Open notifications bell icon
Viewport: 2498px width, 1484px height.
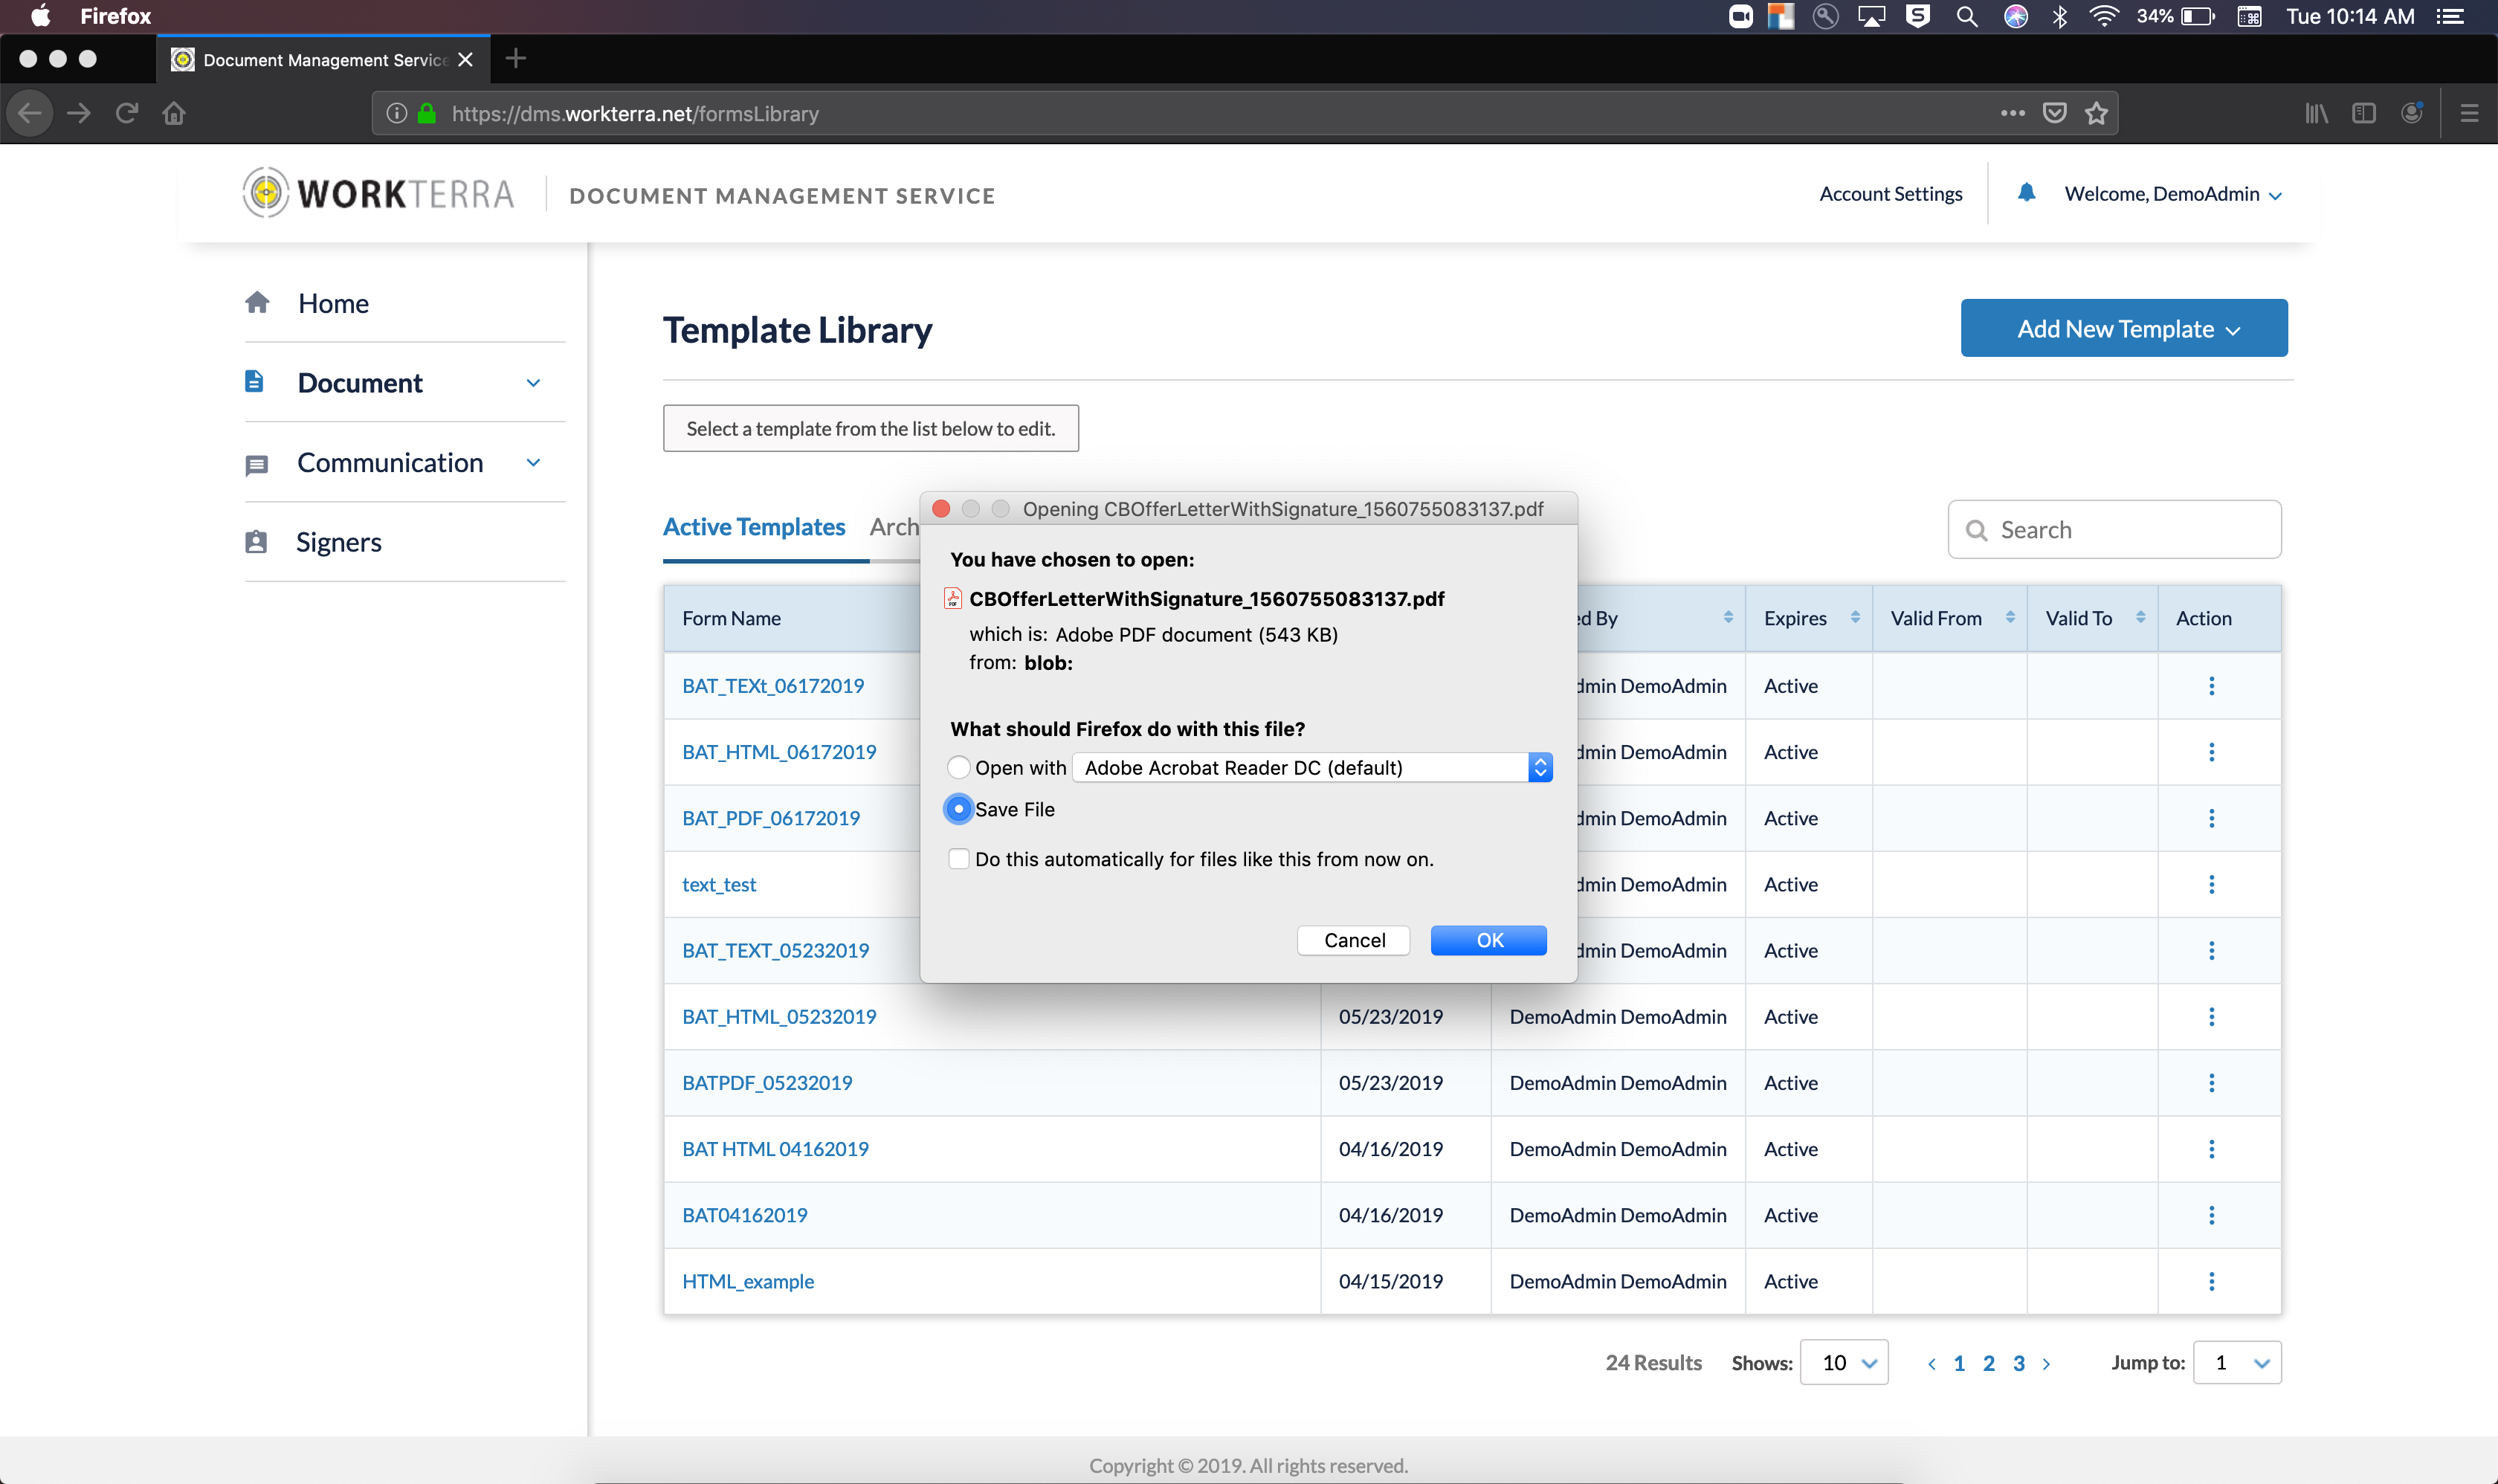tap(2026, 193)
